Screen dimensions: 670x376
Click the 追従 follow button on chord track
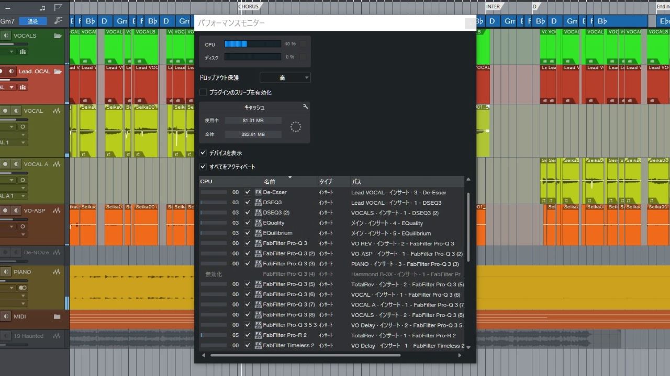[33, 21]
